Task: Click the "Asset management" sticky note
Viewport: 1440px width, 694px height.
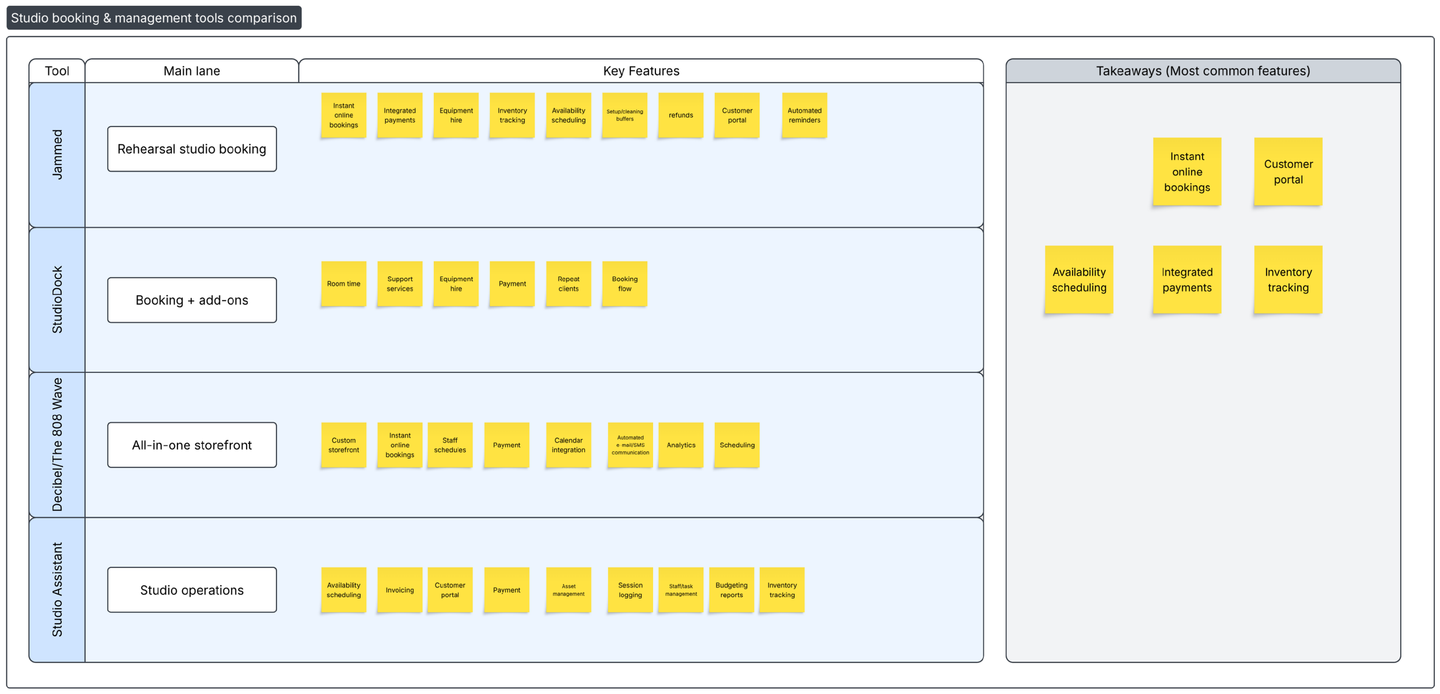Action: tap(569, 590)
